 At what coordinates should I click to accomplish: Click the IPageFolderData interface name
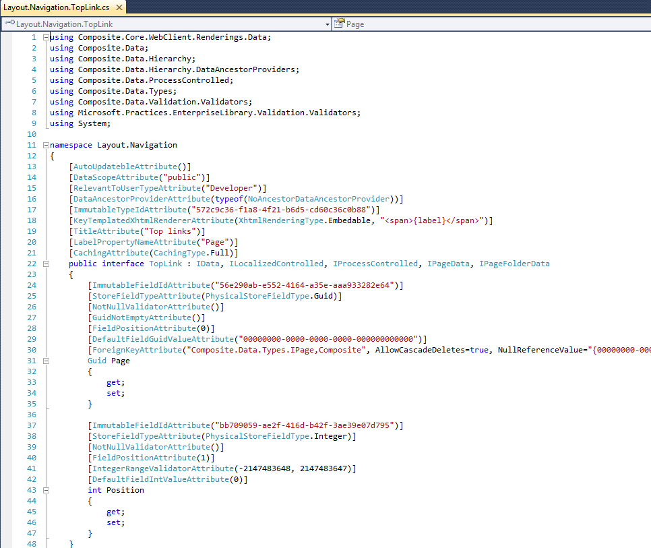pos(514,264)
